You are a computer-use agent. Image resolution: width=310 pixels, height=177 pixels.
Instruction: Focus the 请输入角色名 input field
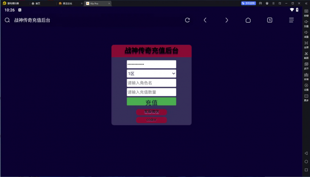click(x=151, y=83)
